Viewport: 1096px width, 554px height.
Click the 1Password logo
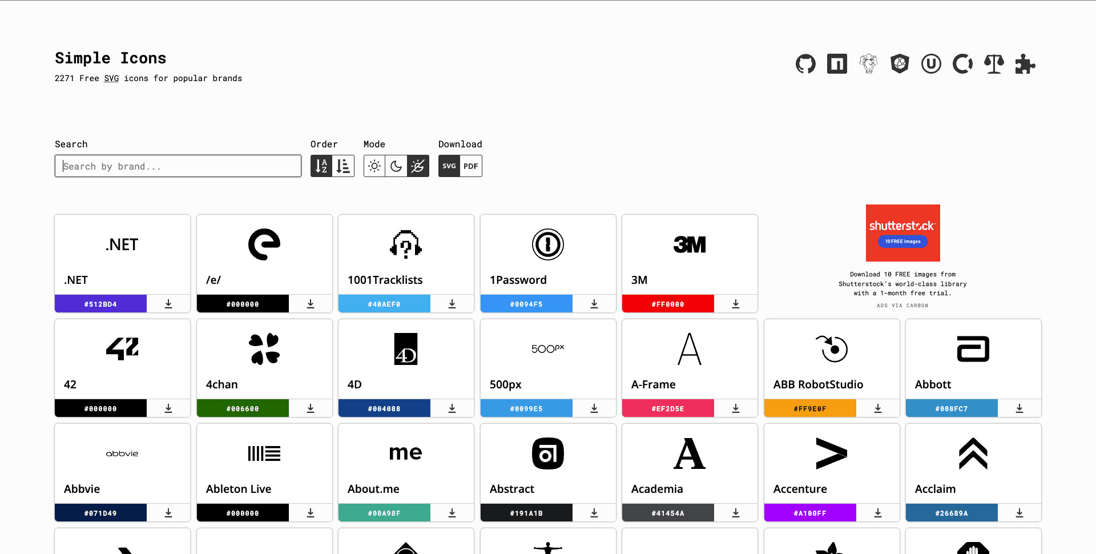pos(548,244)
